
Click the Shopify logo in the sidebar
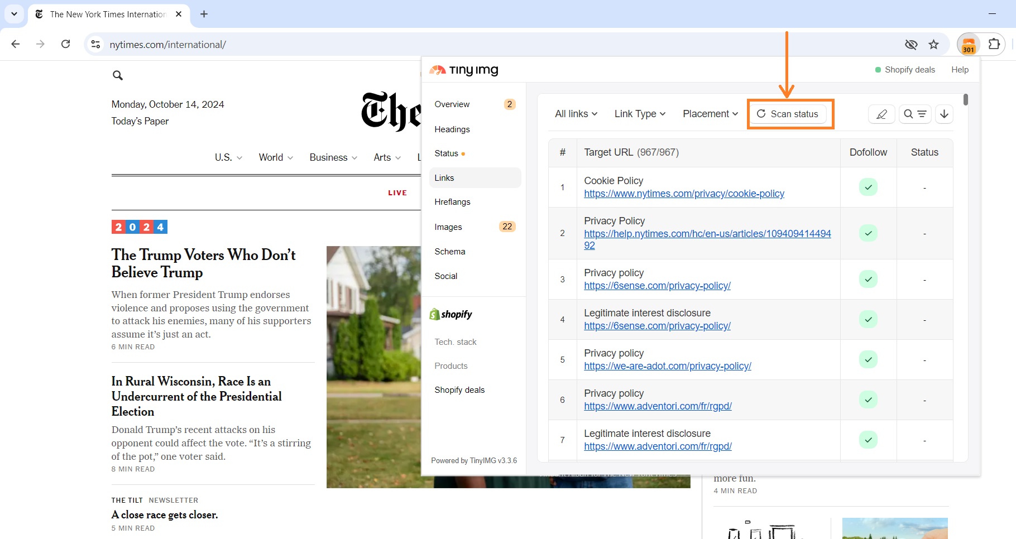[451, 314]
